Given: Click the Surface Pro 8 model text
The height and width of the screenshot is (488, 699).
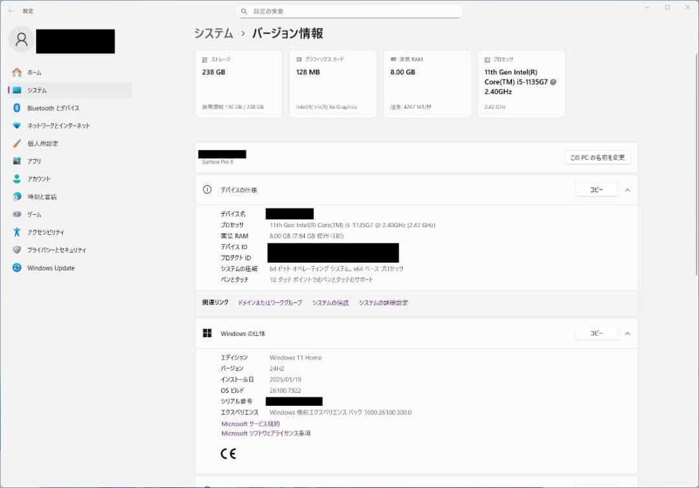Looking at the screenshot, I should point(217,162).
